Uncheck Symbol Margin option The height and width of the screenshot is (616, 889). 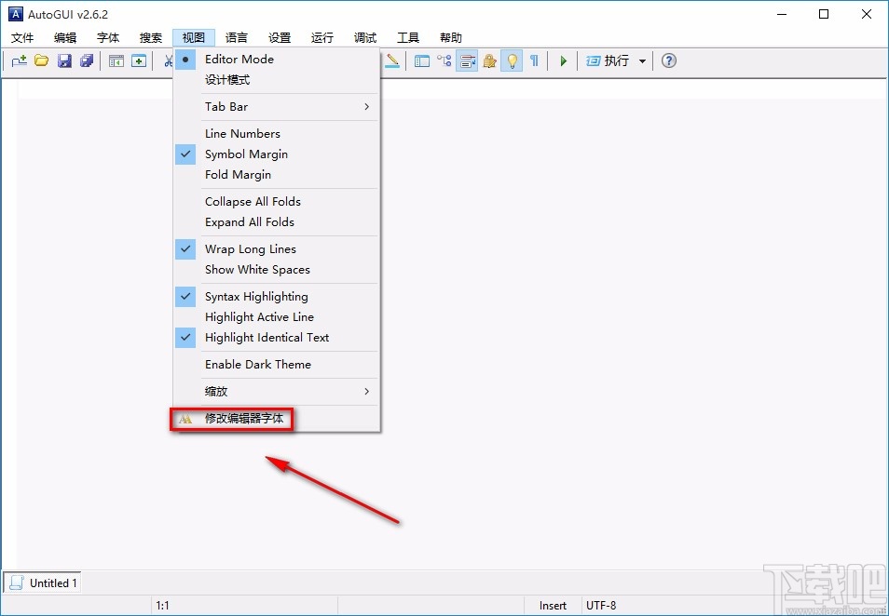coord(277,154)
